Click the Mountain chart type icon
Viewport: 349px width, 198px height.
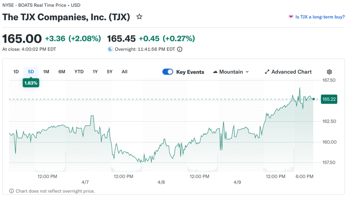coord(215,72)
